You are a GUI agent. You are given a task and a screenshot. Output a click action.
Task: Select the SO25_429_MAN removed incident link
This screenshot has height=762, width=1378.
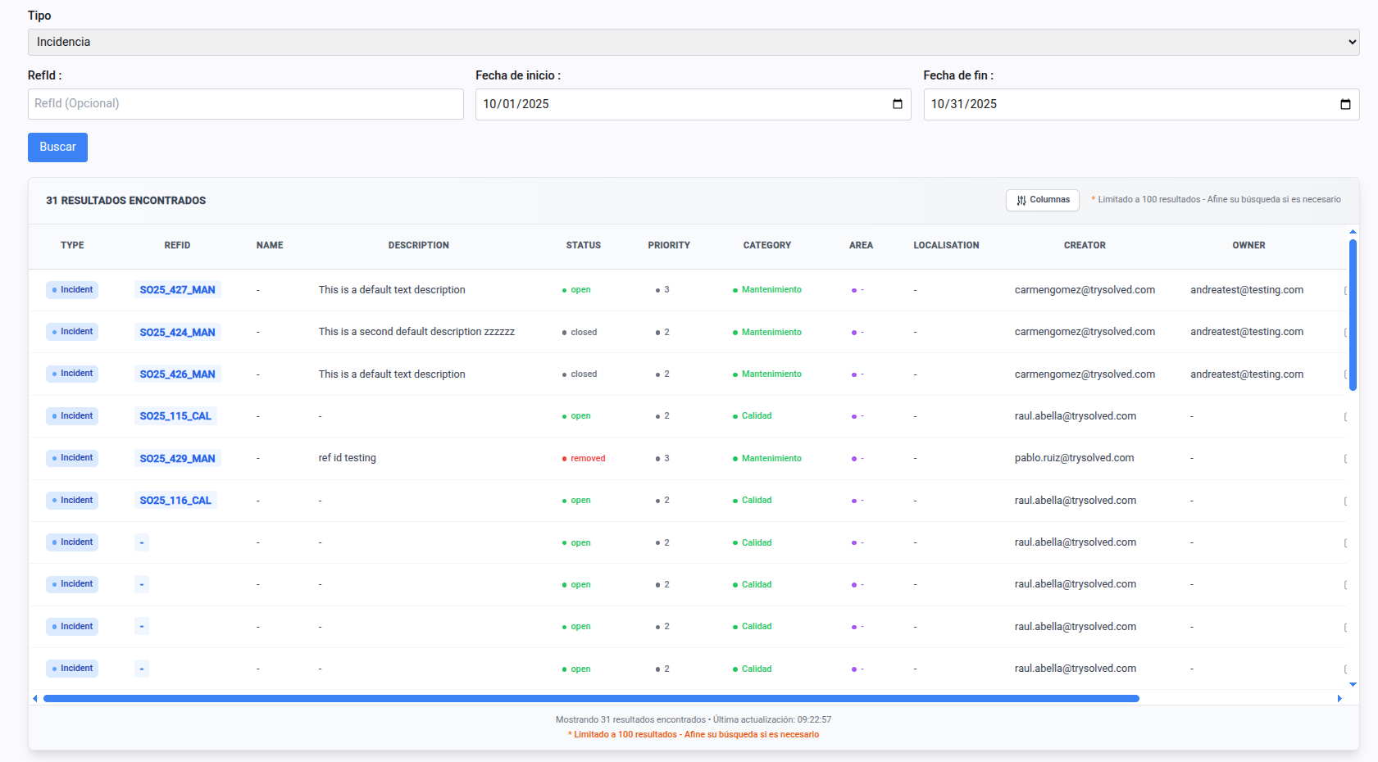[x=177, y=458]
